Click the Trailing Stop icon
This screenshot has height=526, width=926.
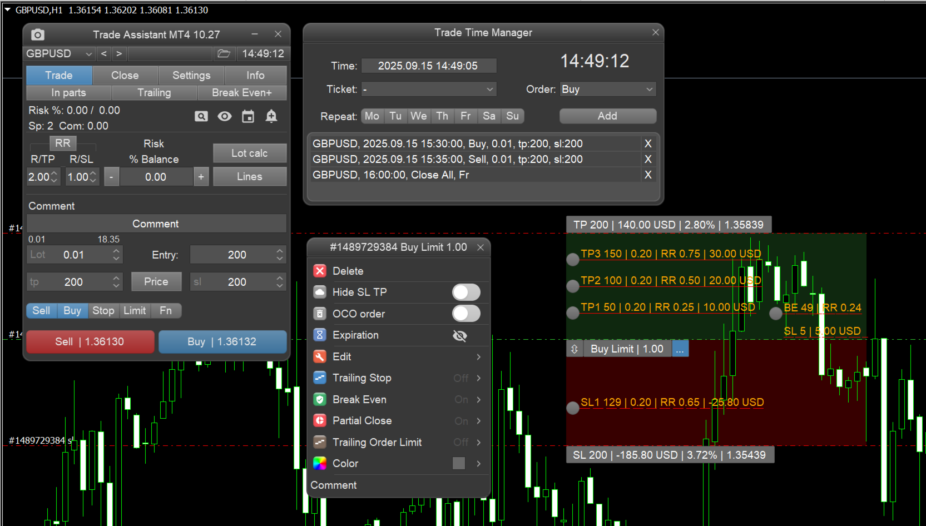pos(320,378)
